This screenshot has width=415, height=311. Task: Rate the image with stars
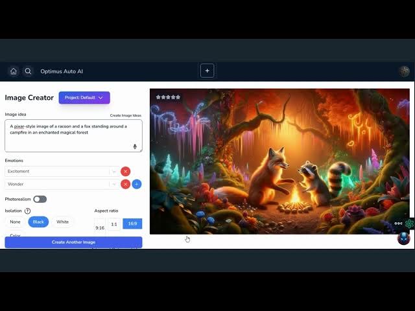(x=168, y=97)
